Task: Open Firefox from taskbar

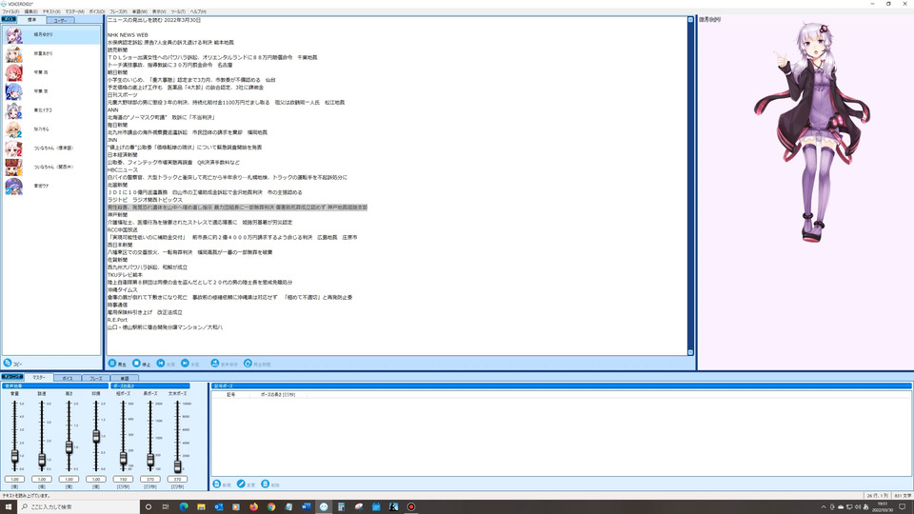Action: pos(253,507)
